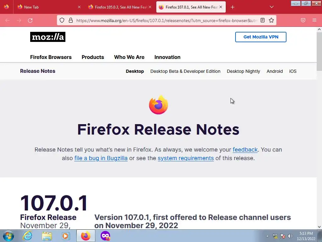Open Android release notes

(x=275, y=71)
